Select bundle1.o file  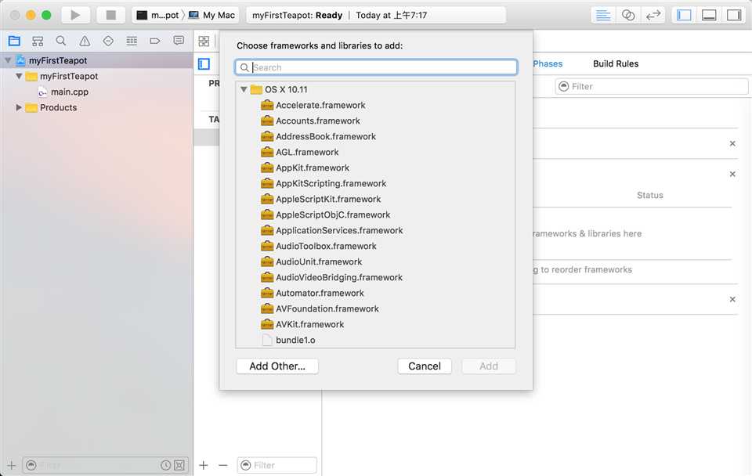click(288, 340)
